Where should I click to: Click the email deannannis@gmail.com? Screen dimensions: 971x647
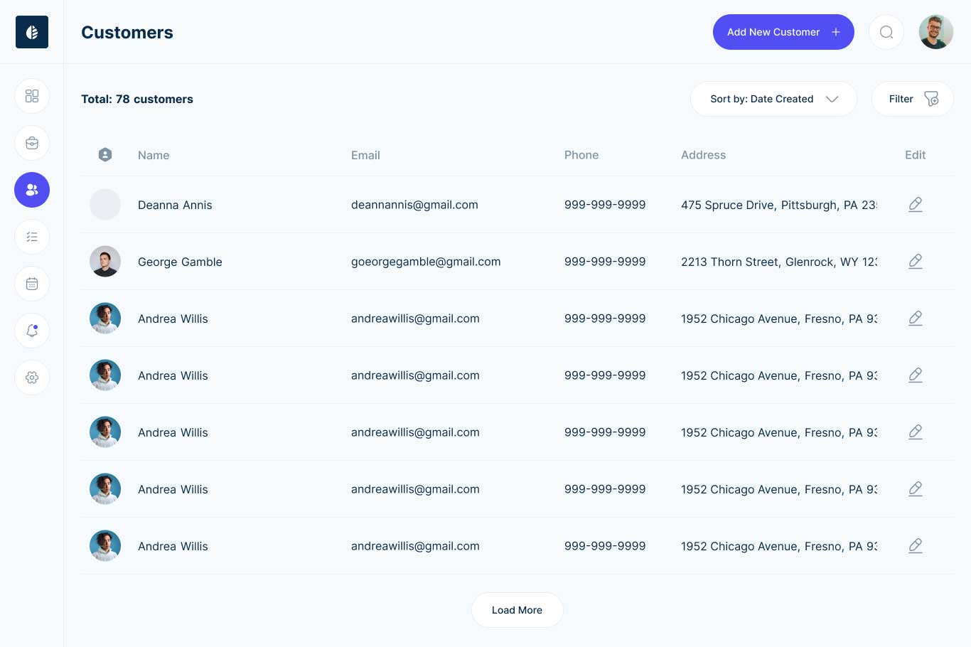pos(414,205)
